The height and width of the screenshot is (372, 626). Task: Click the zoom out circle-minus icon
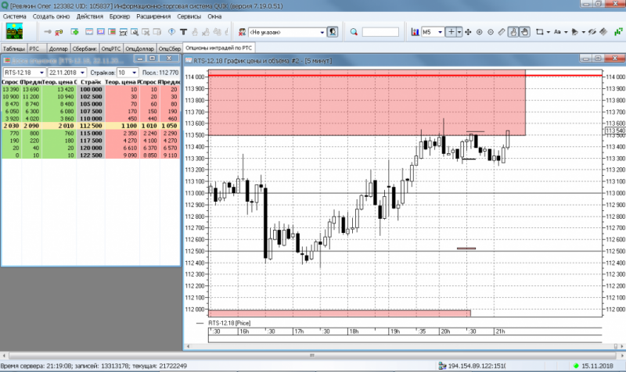click(491, 32)
